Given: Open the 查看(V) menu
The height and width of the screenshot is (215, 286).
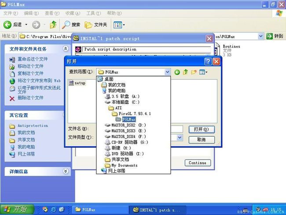Looking at the screenshot, I should tap(52, 13).
